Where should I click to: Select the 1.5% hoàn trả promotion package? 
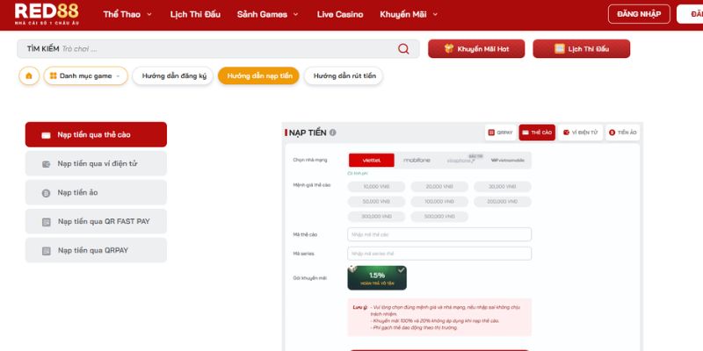(x=377, y=278)
